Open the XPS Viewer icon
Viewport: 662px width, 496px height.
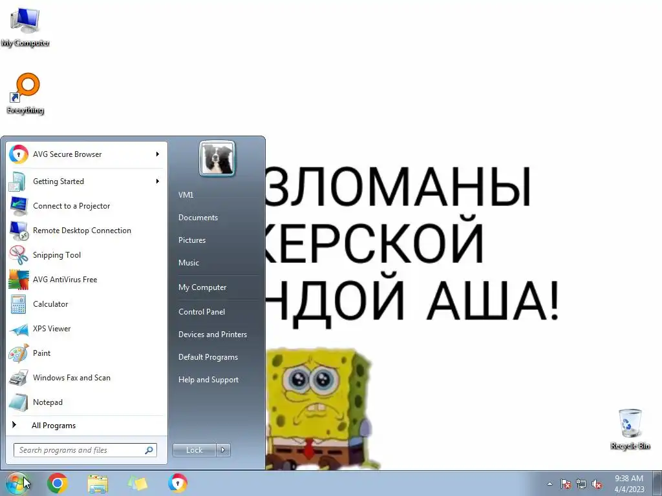[19, 329]
